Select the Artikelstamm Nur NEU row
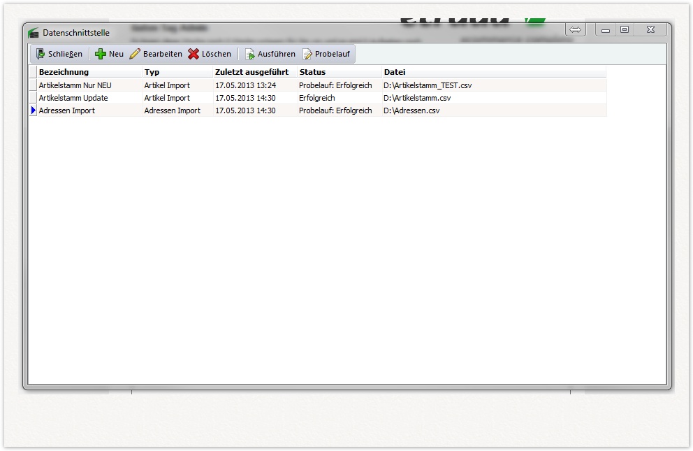Screen dimensions: 693x451 pos(75,85)
